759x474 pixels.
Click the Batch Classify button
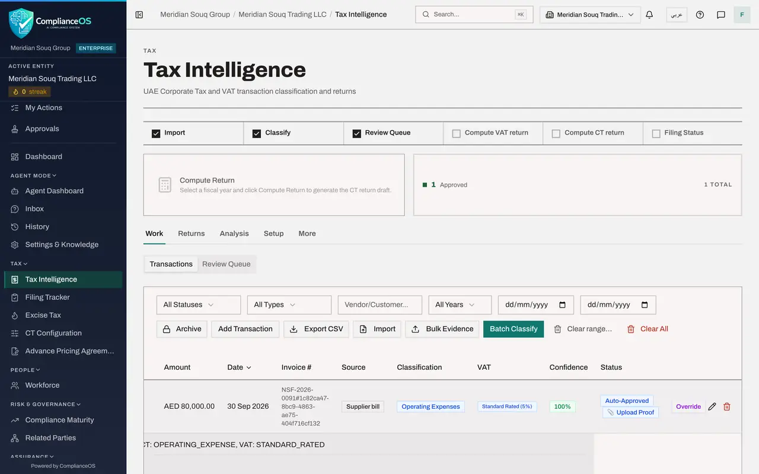click(514, 329)
